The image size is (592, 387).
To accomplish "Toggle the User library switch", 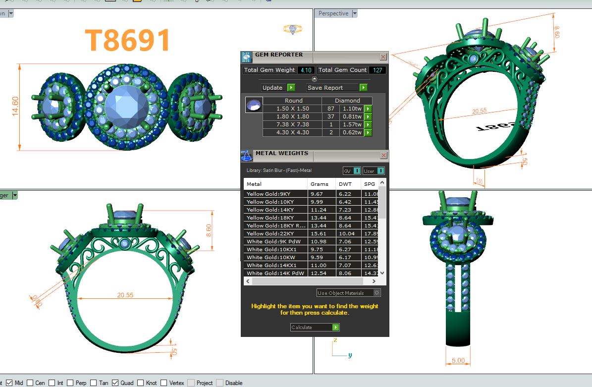I will [x=374, y=171].
